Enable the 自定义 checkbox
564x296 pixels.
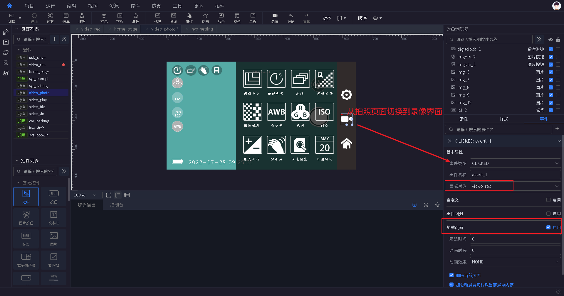[548, 200]
